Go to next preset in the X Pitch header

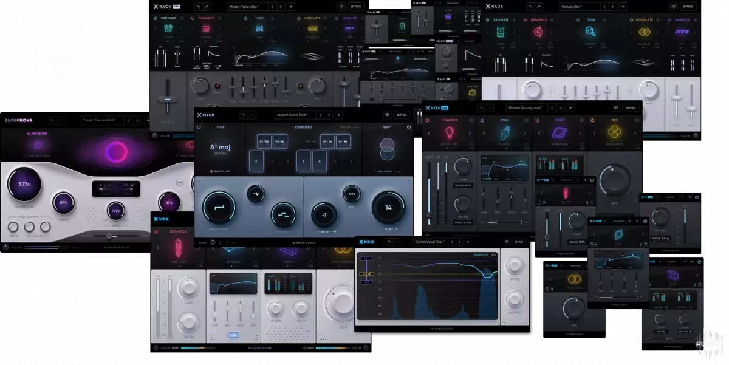pyautogui.click(x=328, y=115)
